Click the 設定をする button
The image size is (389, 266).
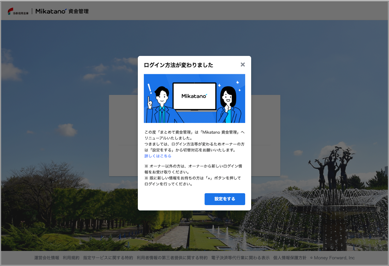click(225, 199)
